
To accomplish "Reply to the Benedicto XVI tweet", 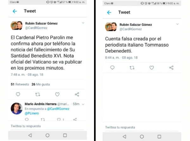I will 18,94.
